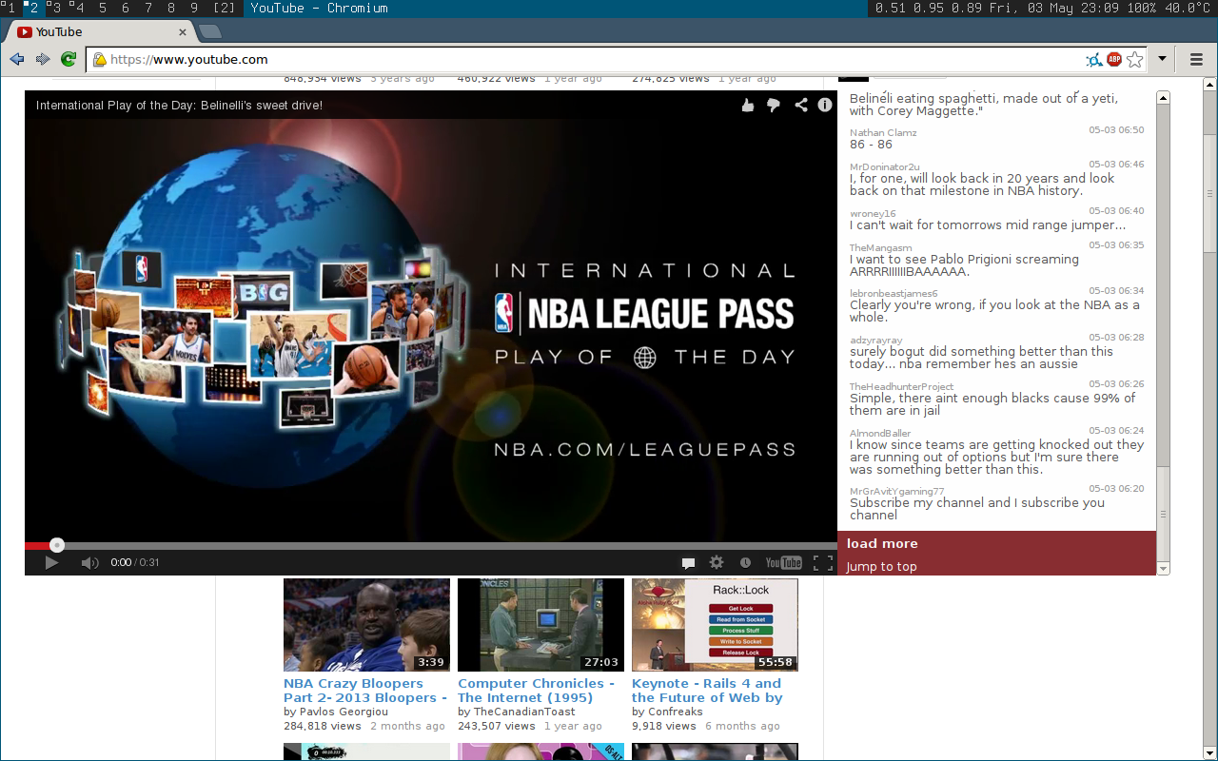Switch to workspace 5 in the top bar
This screenshot has height=761, width=1218.
click(x=103, y=8)
